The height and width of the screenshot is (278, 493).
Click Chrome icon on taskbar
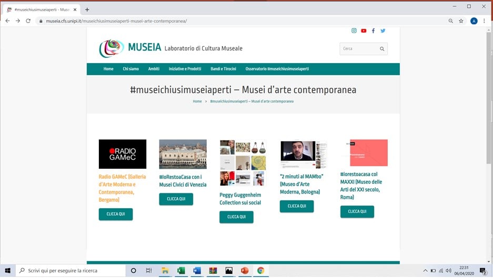(260, 271)
